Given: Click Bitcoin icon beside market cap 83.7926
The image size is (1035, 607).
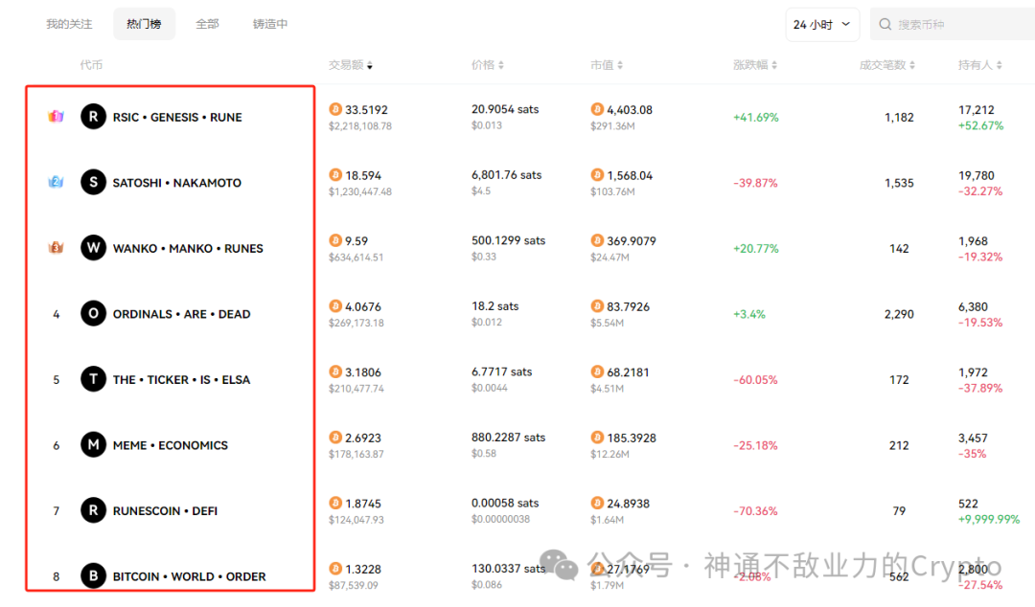Looking at the screenshot, I should tap(597, 306).
